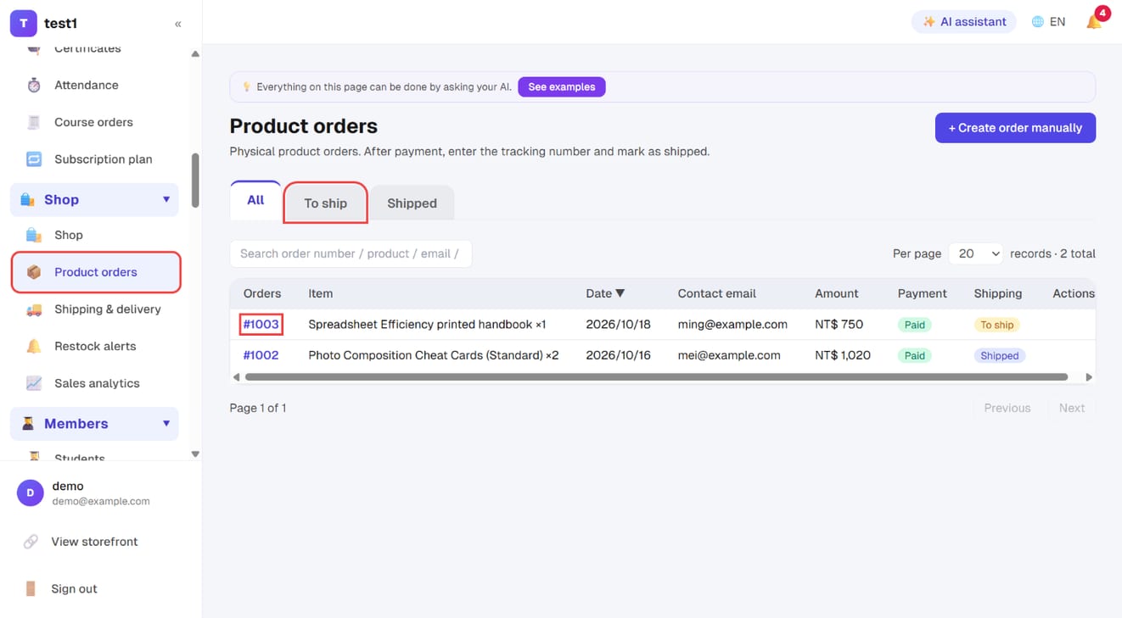
Task: Click the View storefront link icon
Action: (31, 542)
